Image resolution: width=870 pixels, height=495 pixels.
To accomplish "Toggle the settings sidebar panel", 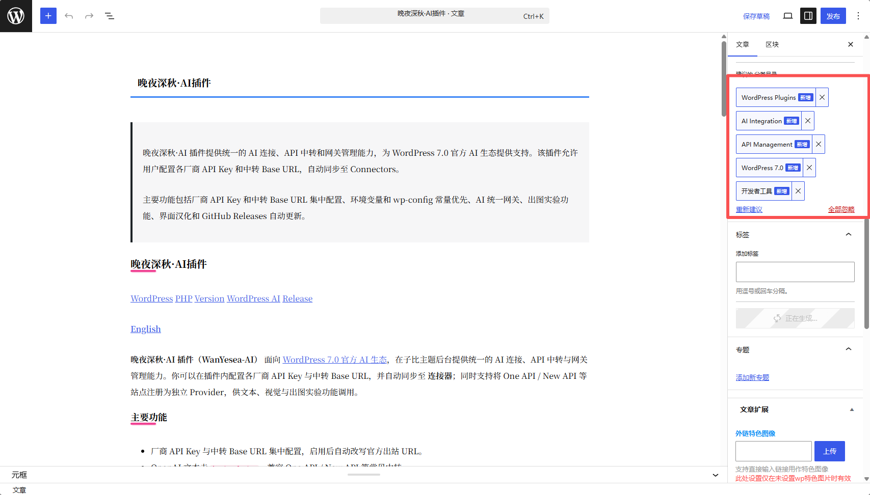I will coord(808,16).
